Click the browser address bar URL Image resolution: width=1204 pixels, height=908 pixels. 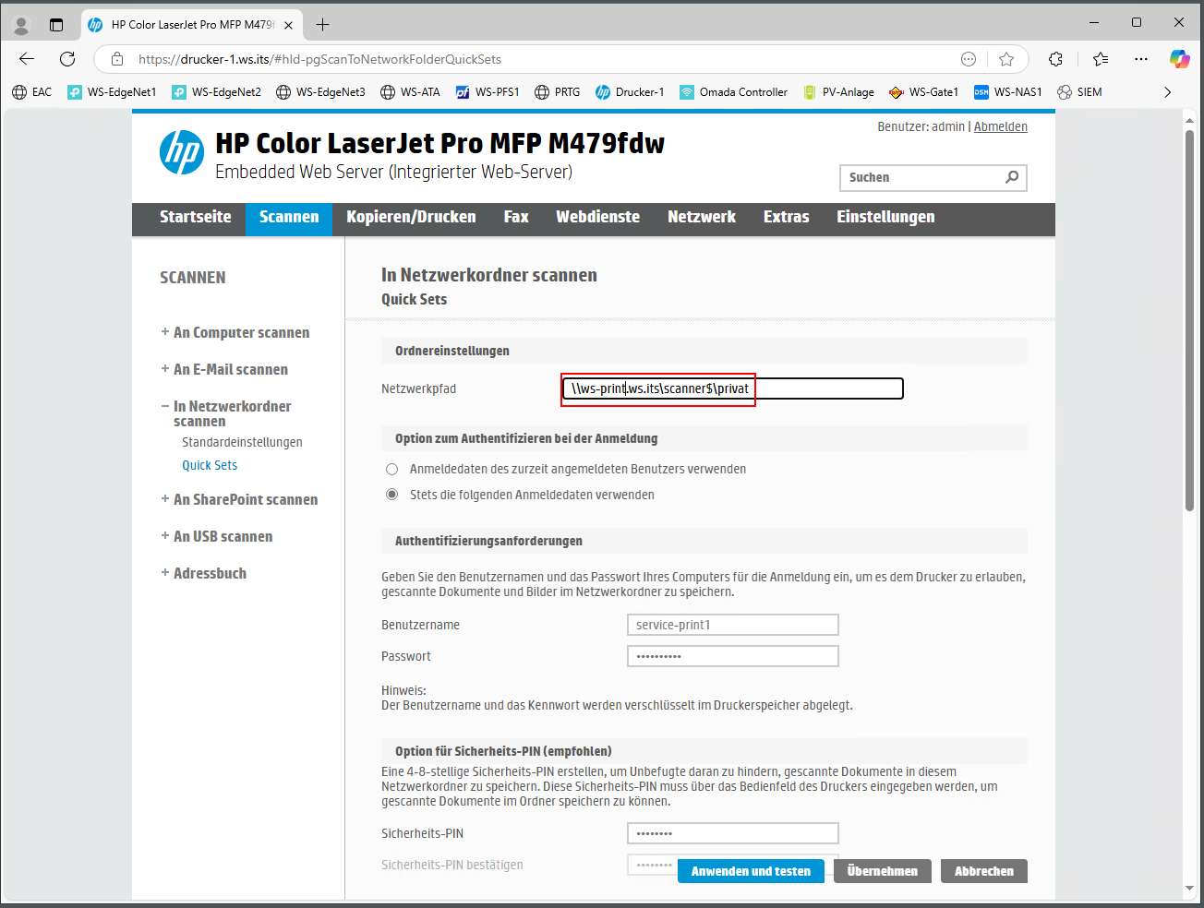[x=319, y=59]
